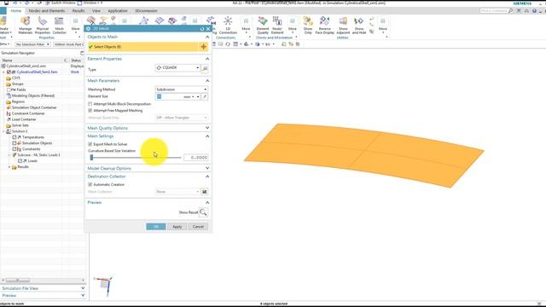Click the 2D mesh icon in ribbon

[160, 20]
